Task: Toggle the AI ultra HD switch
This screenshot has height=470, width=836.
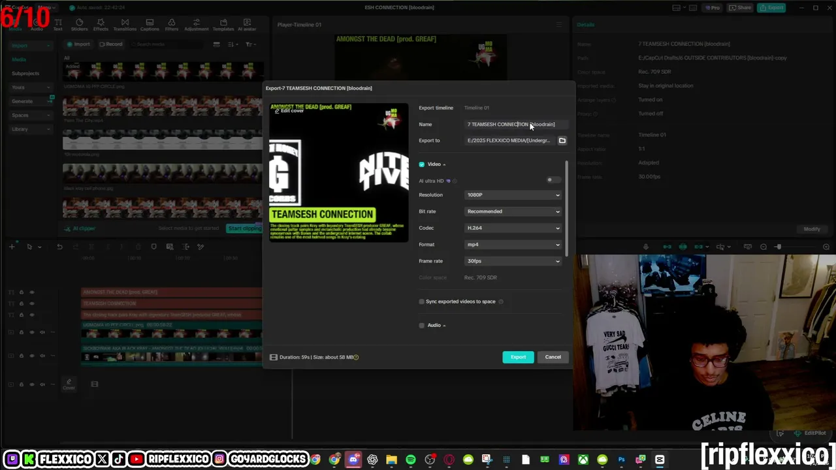Action: [x=553, y=180]
